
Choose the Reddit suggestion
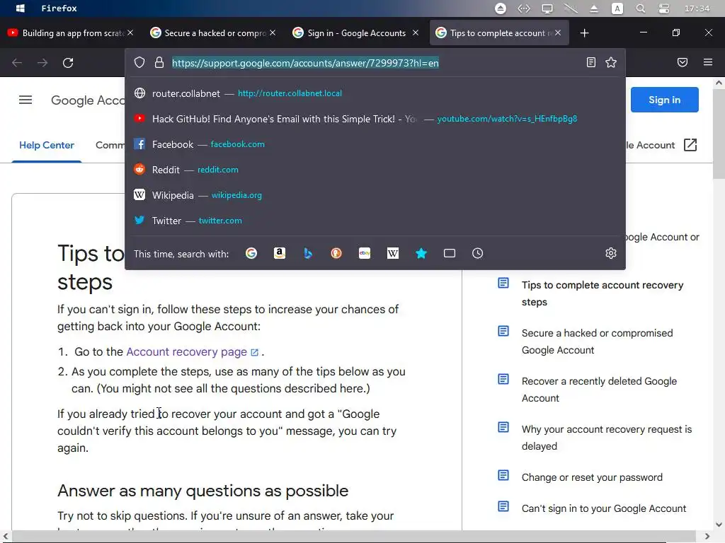click(375, 170)
